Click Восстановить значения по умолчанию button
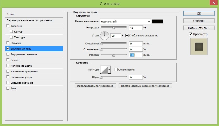Screen dimensions: 219x126 [145, 86]
